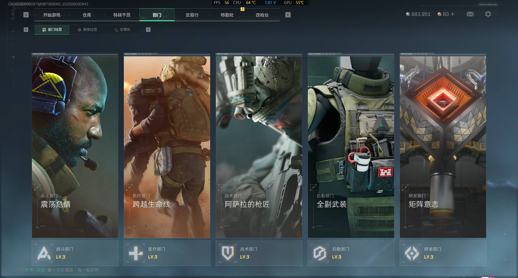The width and height of the screenshot is (518, 278).
Task: Click the 83 gold balance
Action: tap(446, 14)
